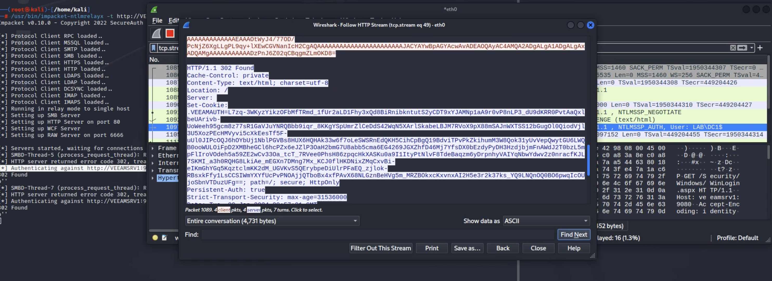This screenshot has width=772, height=281.
Task: Expand the Frame tree node
Action: pyautogui.click(x=153, y=148)
